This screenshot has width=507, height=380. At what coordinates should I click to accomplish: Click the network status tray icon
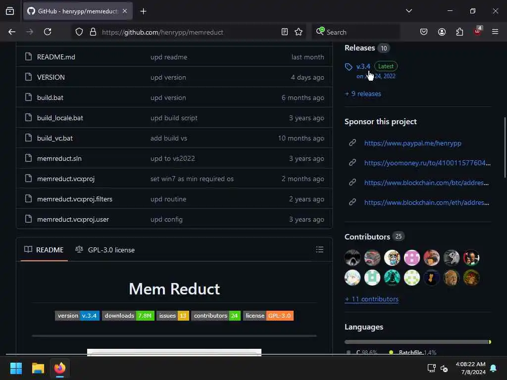pyautogui.click(x=431, y=368)
